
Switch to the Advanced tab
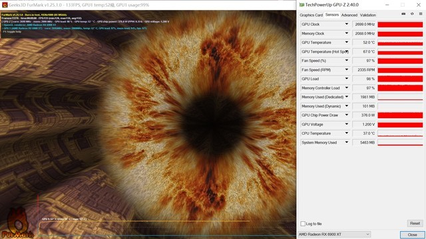[x=349, y=15]
